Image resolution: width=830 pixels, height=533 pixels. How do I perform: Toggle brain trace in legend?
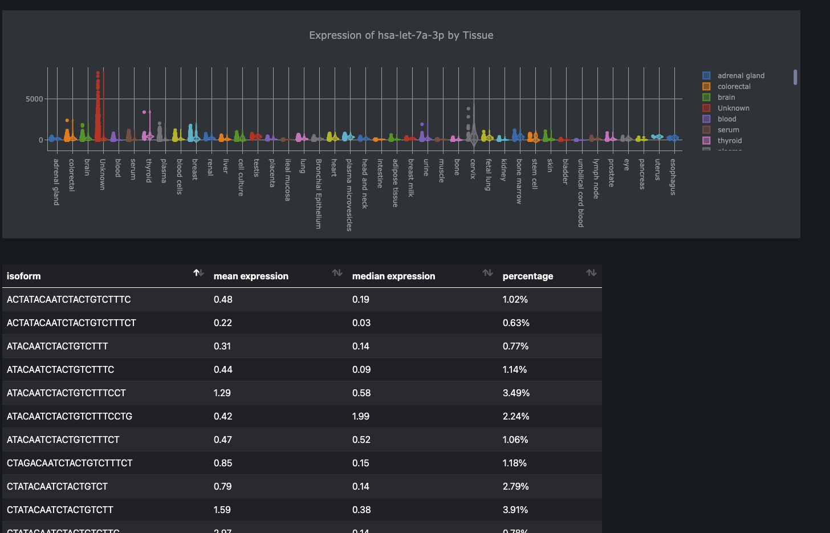tap(719, 97)
